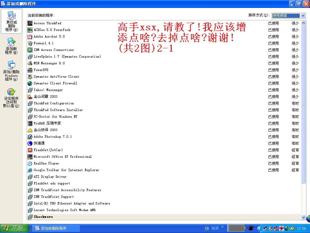Click the vertical scrollbar thumb
Image resolution: width=310 pixels, height=233 pixels.
(x=303, y=104)
